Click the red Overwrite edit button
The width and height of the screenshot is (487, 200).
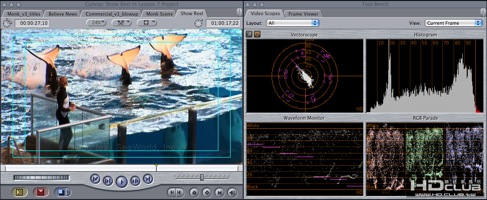[x=41, y=192]
